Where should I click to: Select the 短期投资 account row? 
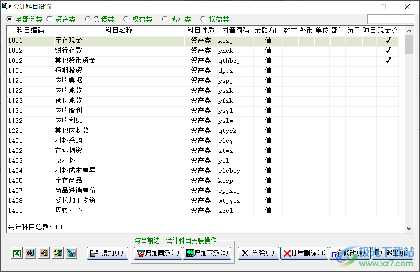tap(203, 71)
